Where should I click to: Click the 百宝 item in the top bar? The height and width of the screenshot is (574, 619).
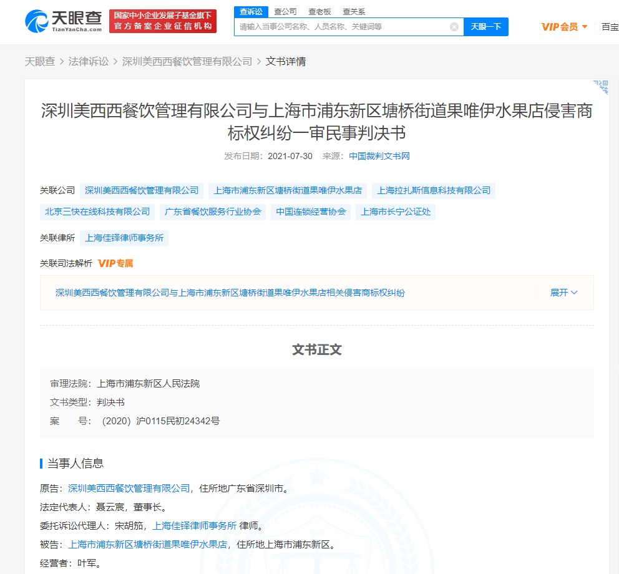point(610,27)
